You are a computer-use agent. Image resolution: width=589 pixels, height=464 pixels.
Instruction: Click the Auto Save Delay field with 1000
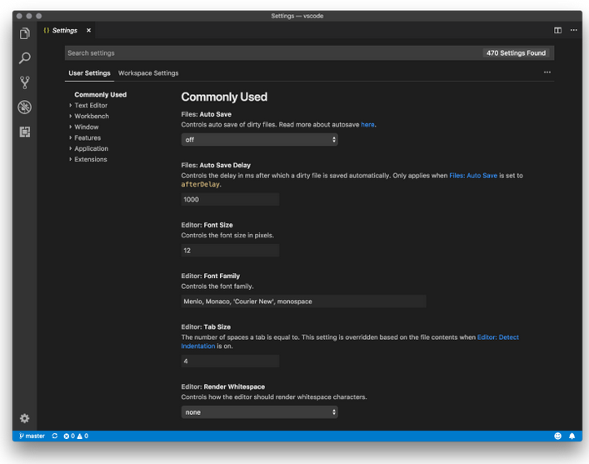[x=230, y=199]
